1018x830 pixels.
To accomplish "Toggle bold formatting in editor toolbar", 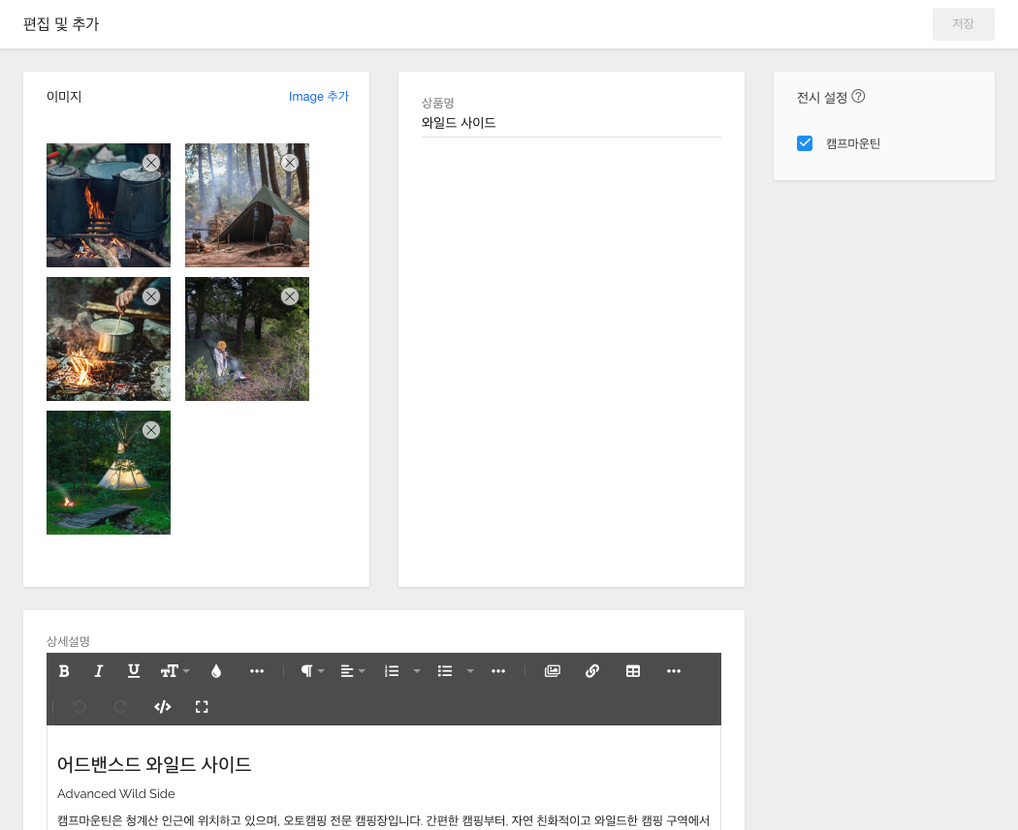I will (x=64, y=671).
